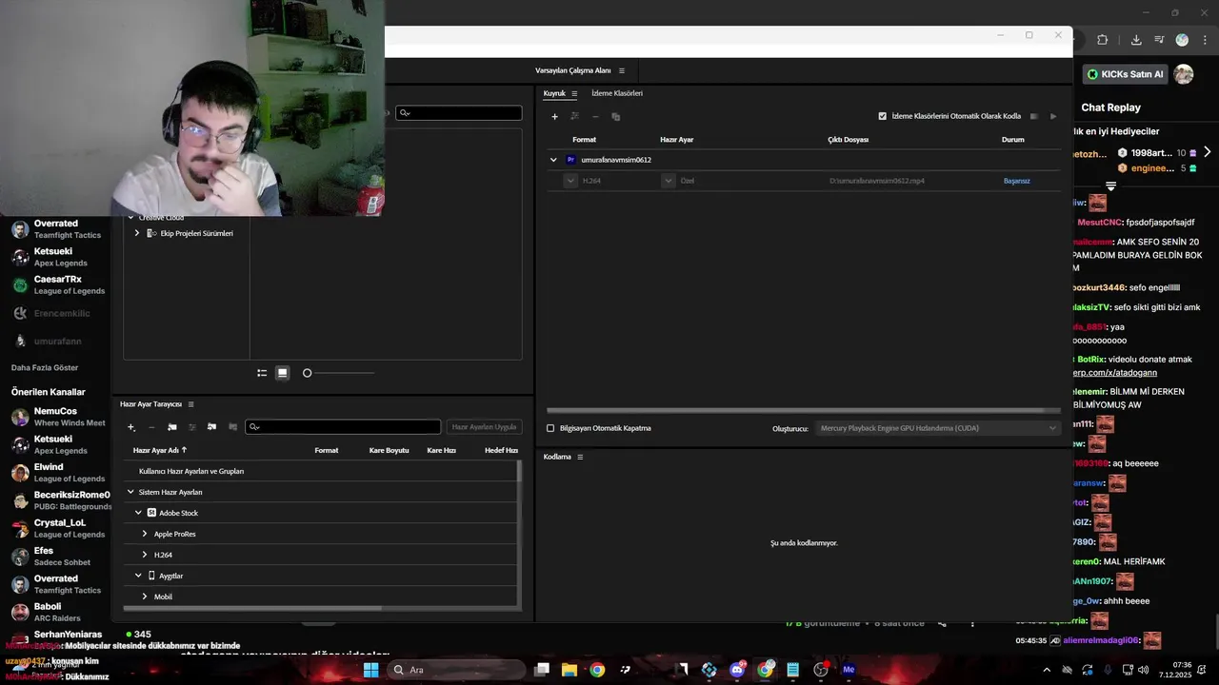Image resolution: width=1219 pixels, height=685 pixels.
Task: Click the device phone icon beside Aygıtlar
Action: 151,576
